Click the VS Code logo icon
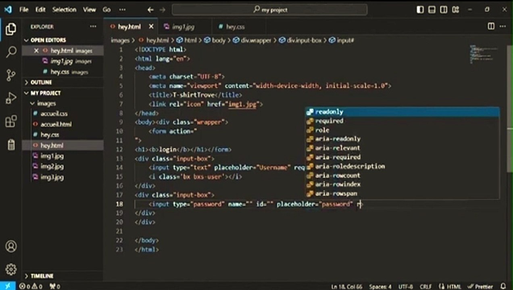 tap(8, 10)
